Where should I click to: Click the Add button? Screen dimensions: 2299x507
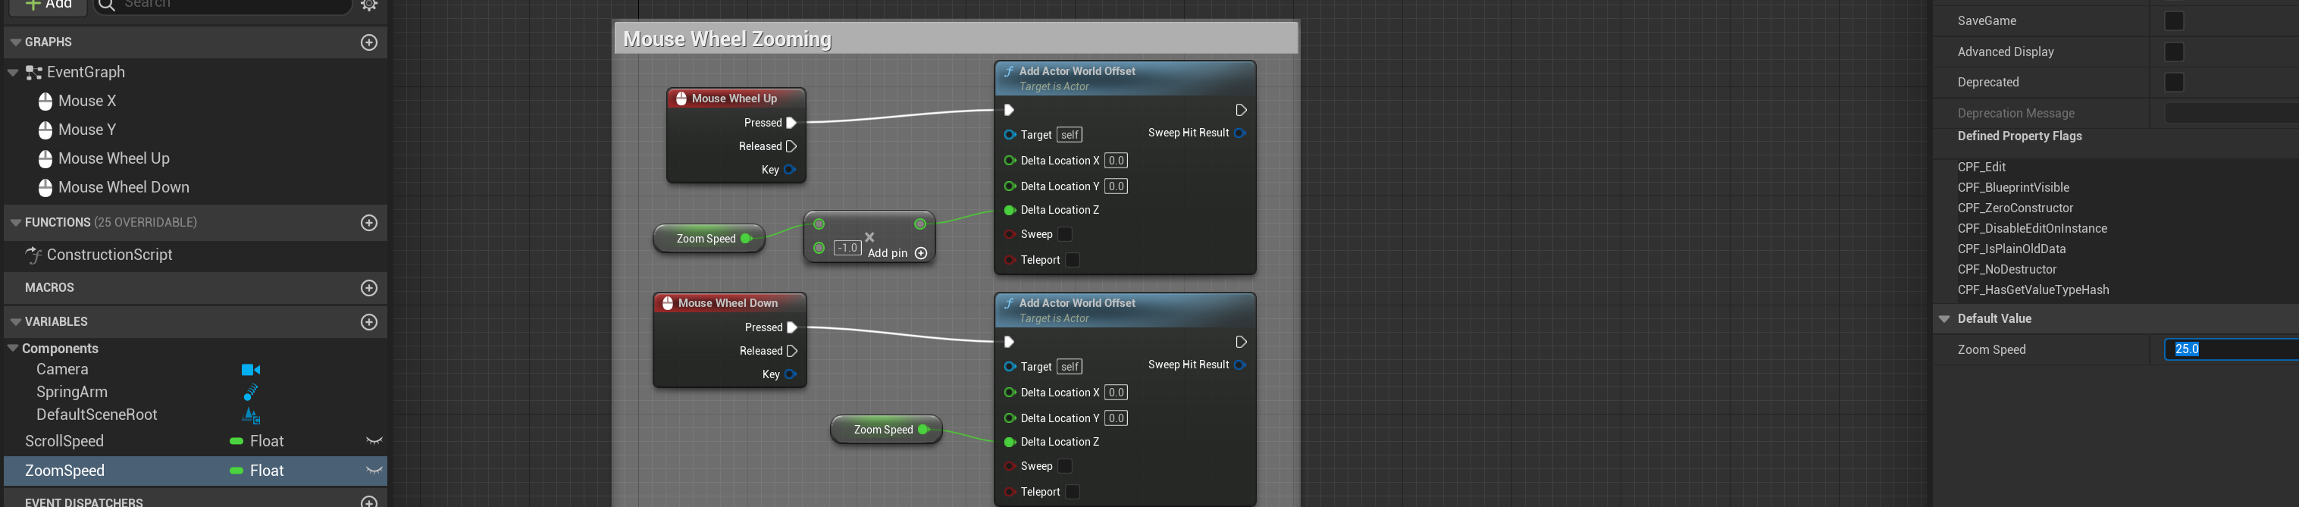(x=49, y=5)
